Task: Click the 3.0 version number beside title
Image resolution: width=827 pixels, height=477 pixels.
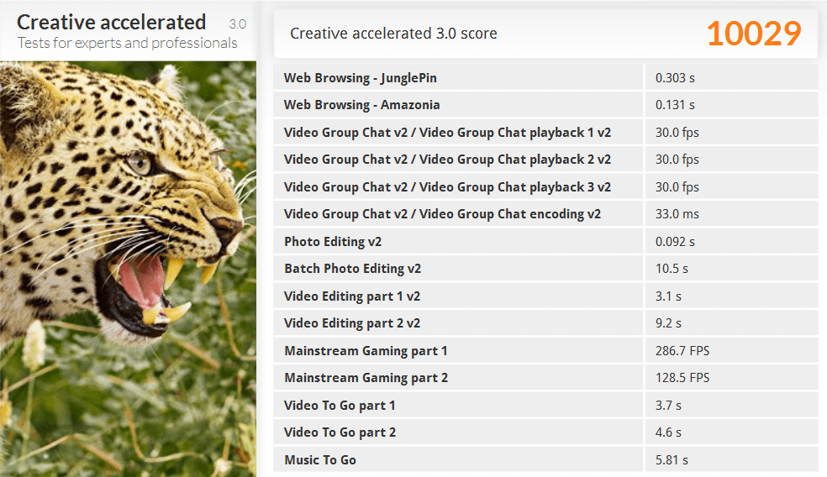Action: point(237,24)
